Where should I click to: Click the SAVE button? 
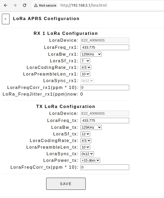(66, 184)
